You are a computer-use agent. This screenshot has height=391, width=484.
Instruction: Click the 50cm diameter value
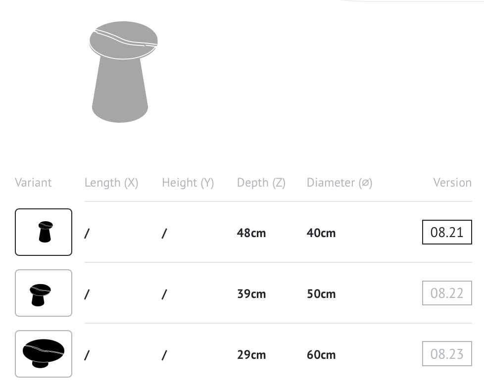click(321, 294)
